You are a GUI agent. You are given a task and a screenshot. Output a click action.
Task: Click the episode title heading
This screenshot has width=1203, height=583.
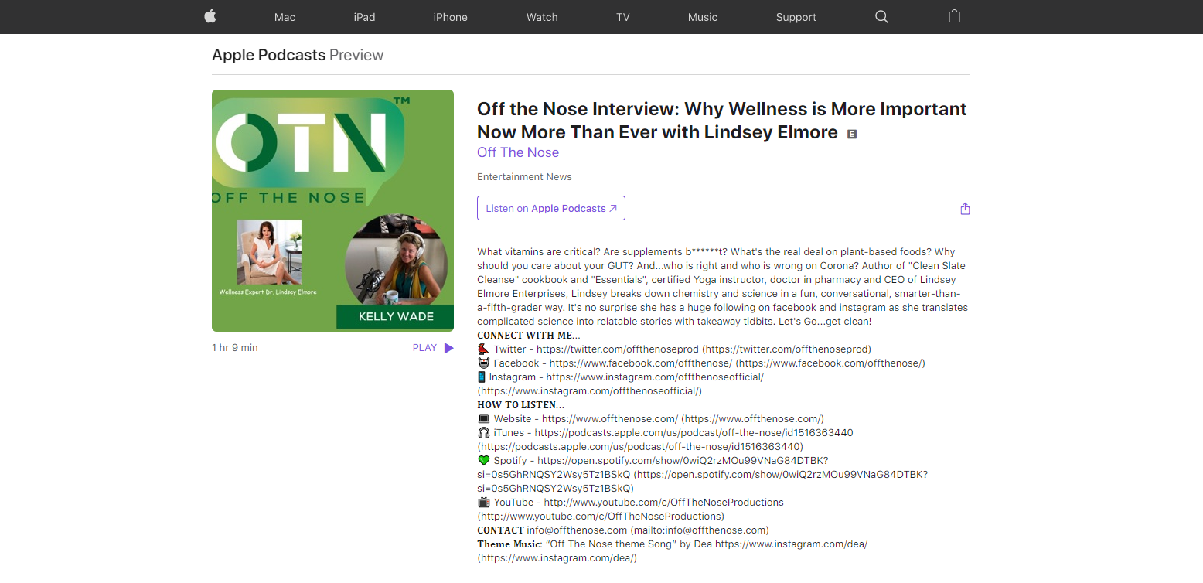point(722,121)
